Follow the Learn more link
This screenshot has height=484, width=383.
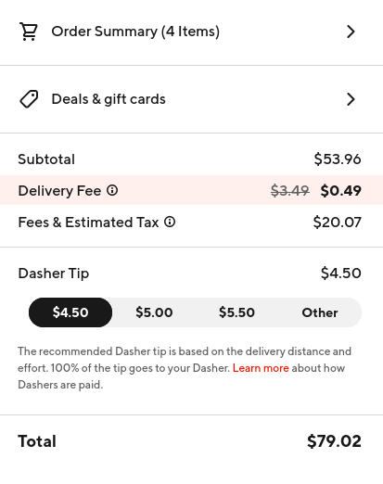[261, 368]
